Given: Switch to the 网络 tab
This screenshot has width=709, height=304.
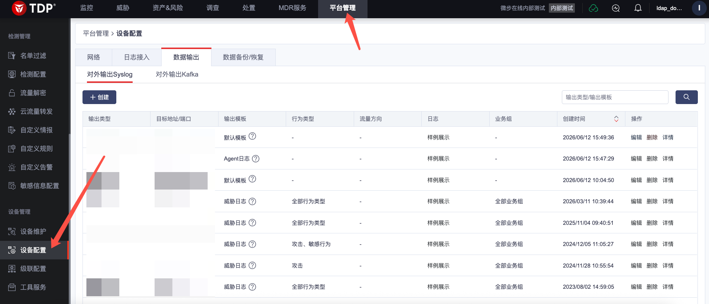Looking at the screenshot, I should coord(94,57).
